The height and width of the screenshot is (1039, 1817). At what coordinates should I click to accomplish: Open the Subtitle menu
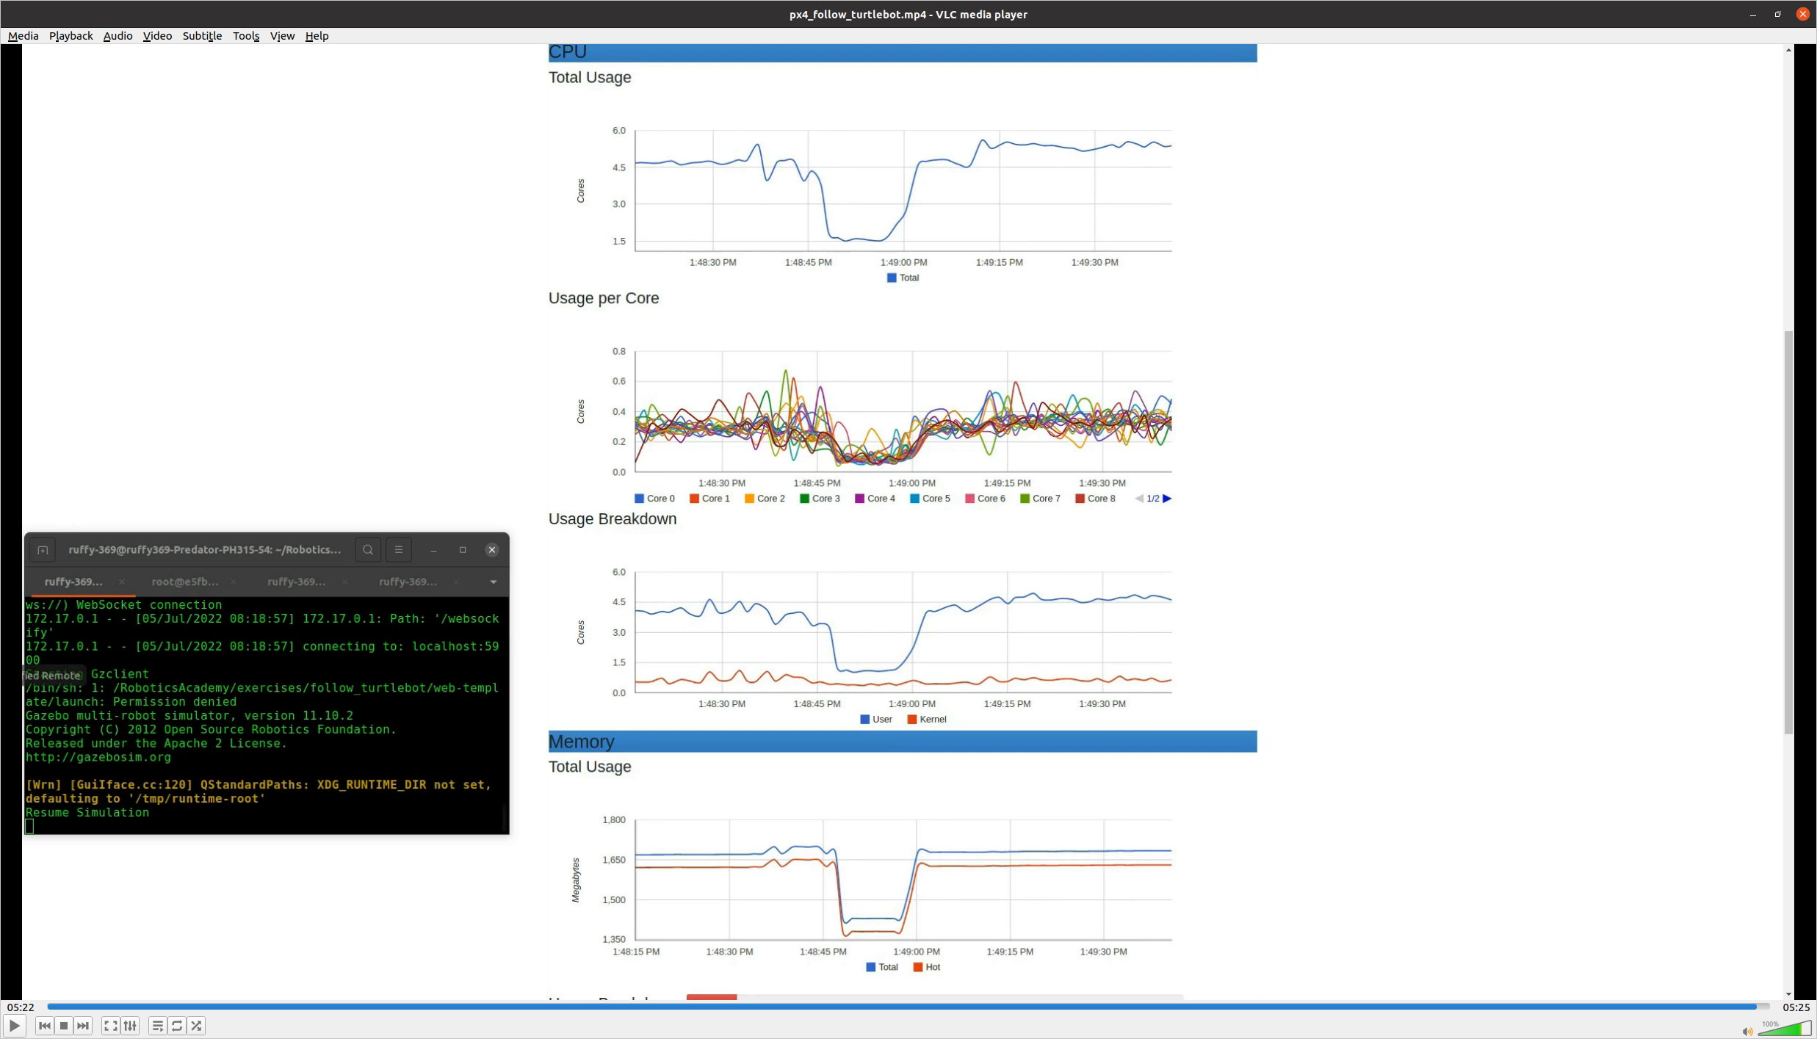202,35
